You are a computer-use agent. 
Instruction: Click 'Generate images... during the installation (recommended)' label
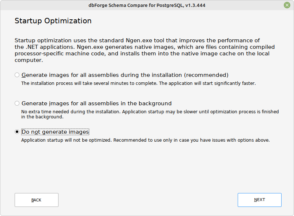tap(125, 75)
